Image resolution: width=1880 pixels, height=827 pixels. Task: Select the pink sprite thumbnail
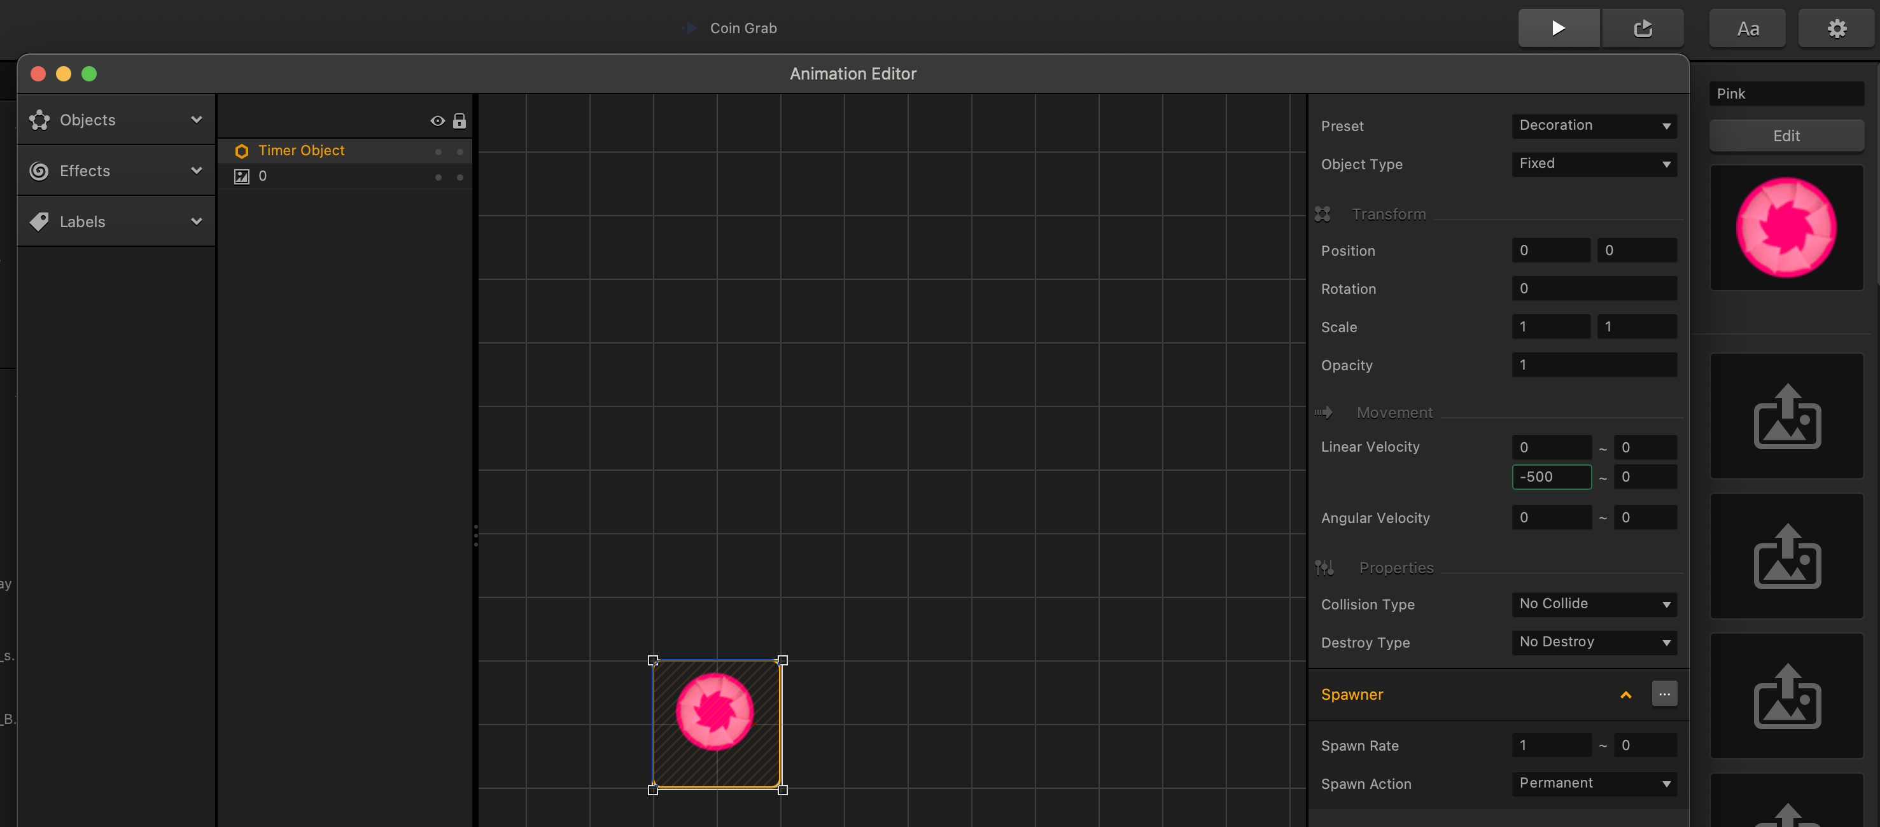point(1786,228)
